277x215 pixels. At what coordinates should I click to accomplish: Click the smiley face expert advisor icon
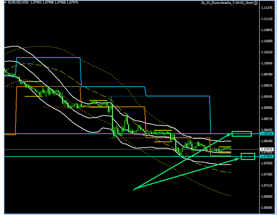tap(267, 3)
